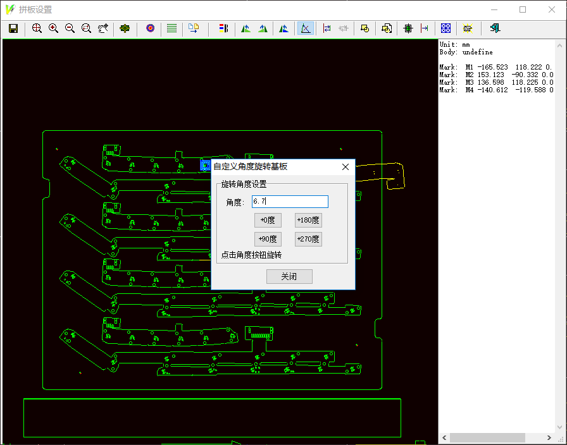Click the 'Body: undefine' text
The width and height of the screenshot is (567, 445).
[x=466, y=52]
